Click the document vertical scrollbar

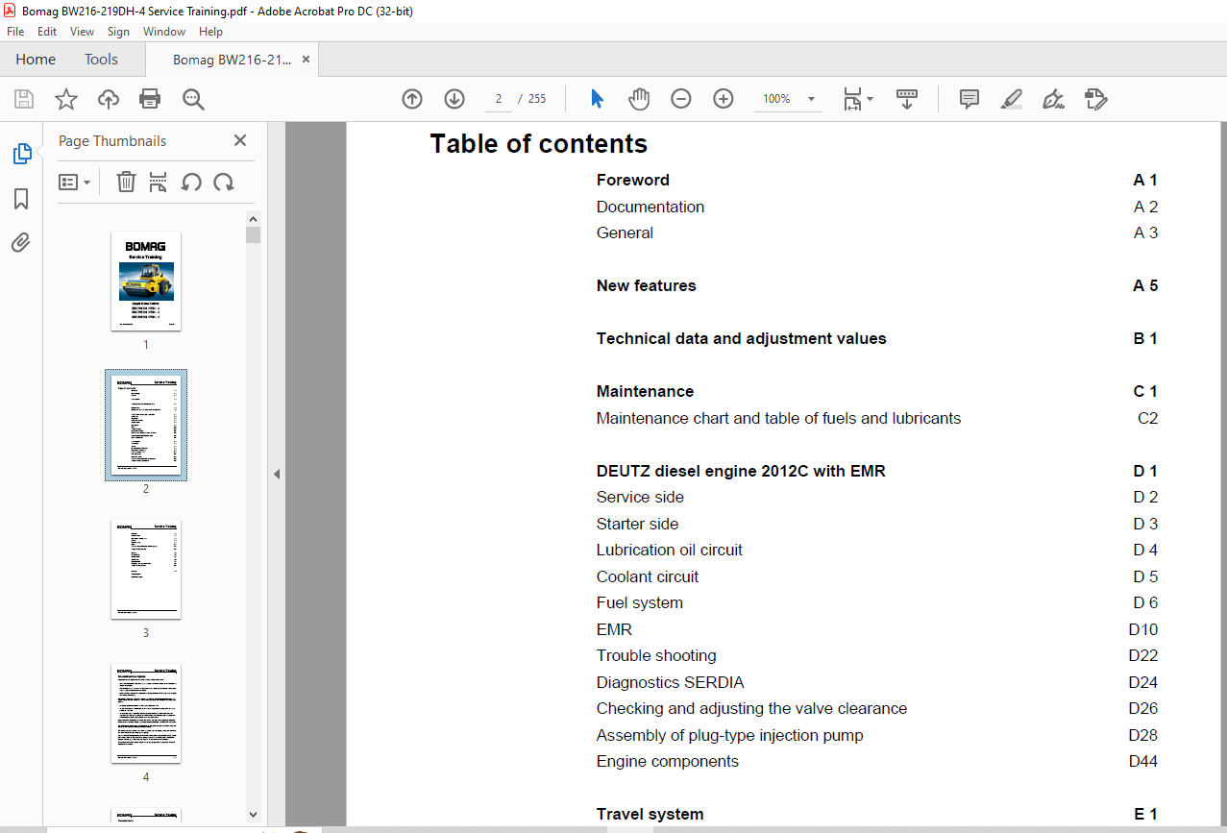pyautogui.click(x=1223, y=474)
